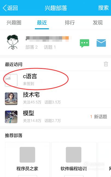
Task: Open the c语言 placeholder image icon
Action: (x=11, y=80)
